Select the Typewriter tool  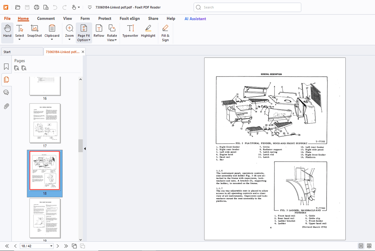click(130, 33)
